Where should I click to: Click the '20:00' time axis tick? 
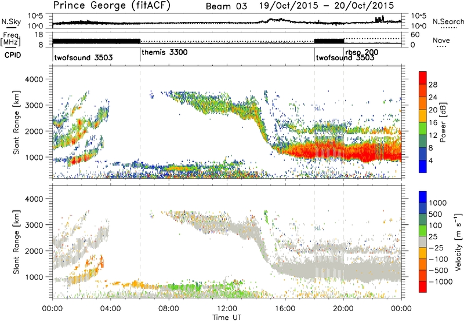343,309
